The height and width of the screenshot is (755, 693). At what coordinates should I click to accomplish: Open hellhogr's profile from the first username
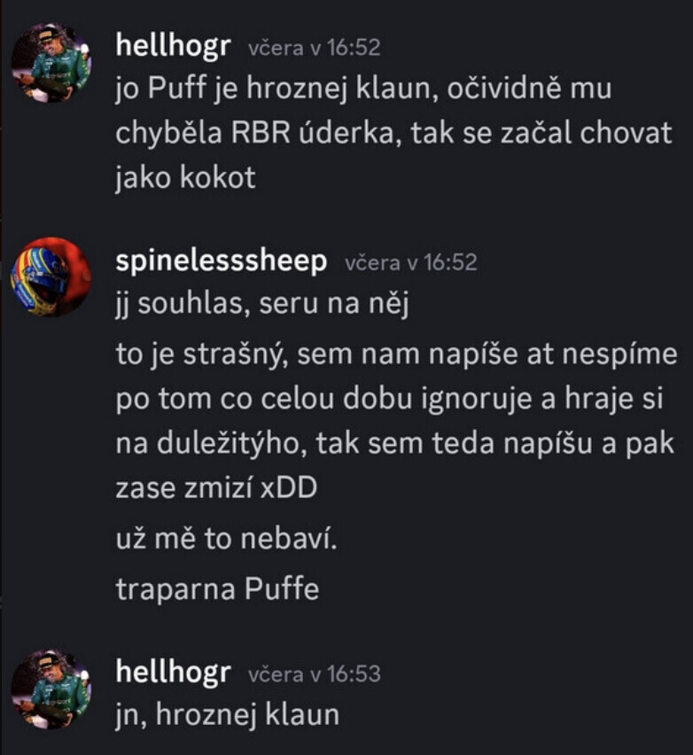(x=173, y=48)
